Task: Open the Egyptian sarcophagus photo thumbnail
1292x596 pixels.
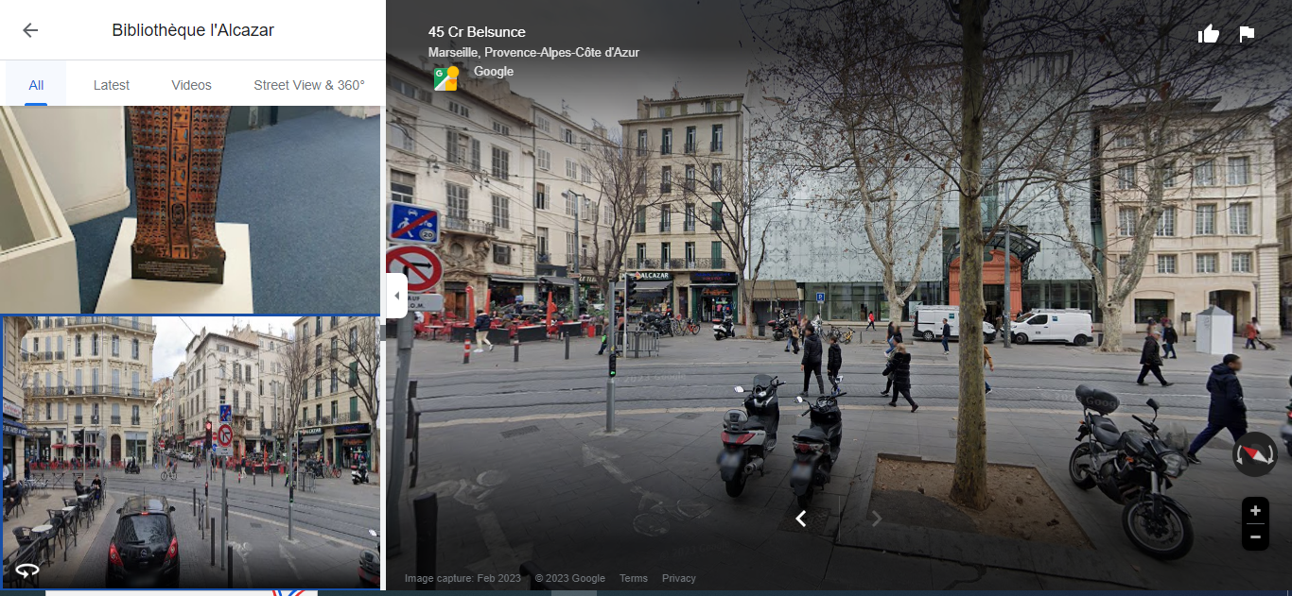Action: pyautogui.click(x=189, y=208)
